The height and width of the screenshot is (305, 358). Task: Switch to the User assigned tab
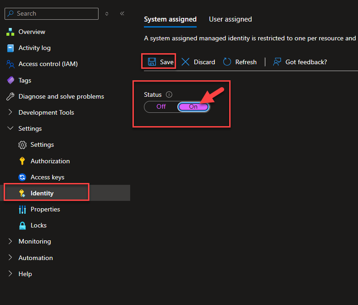[231, 19]
